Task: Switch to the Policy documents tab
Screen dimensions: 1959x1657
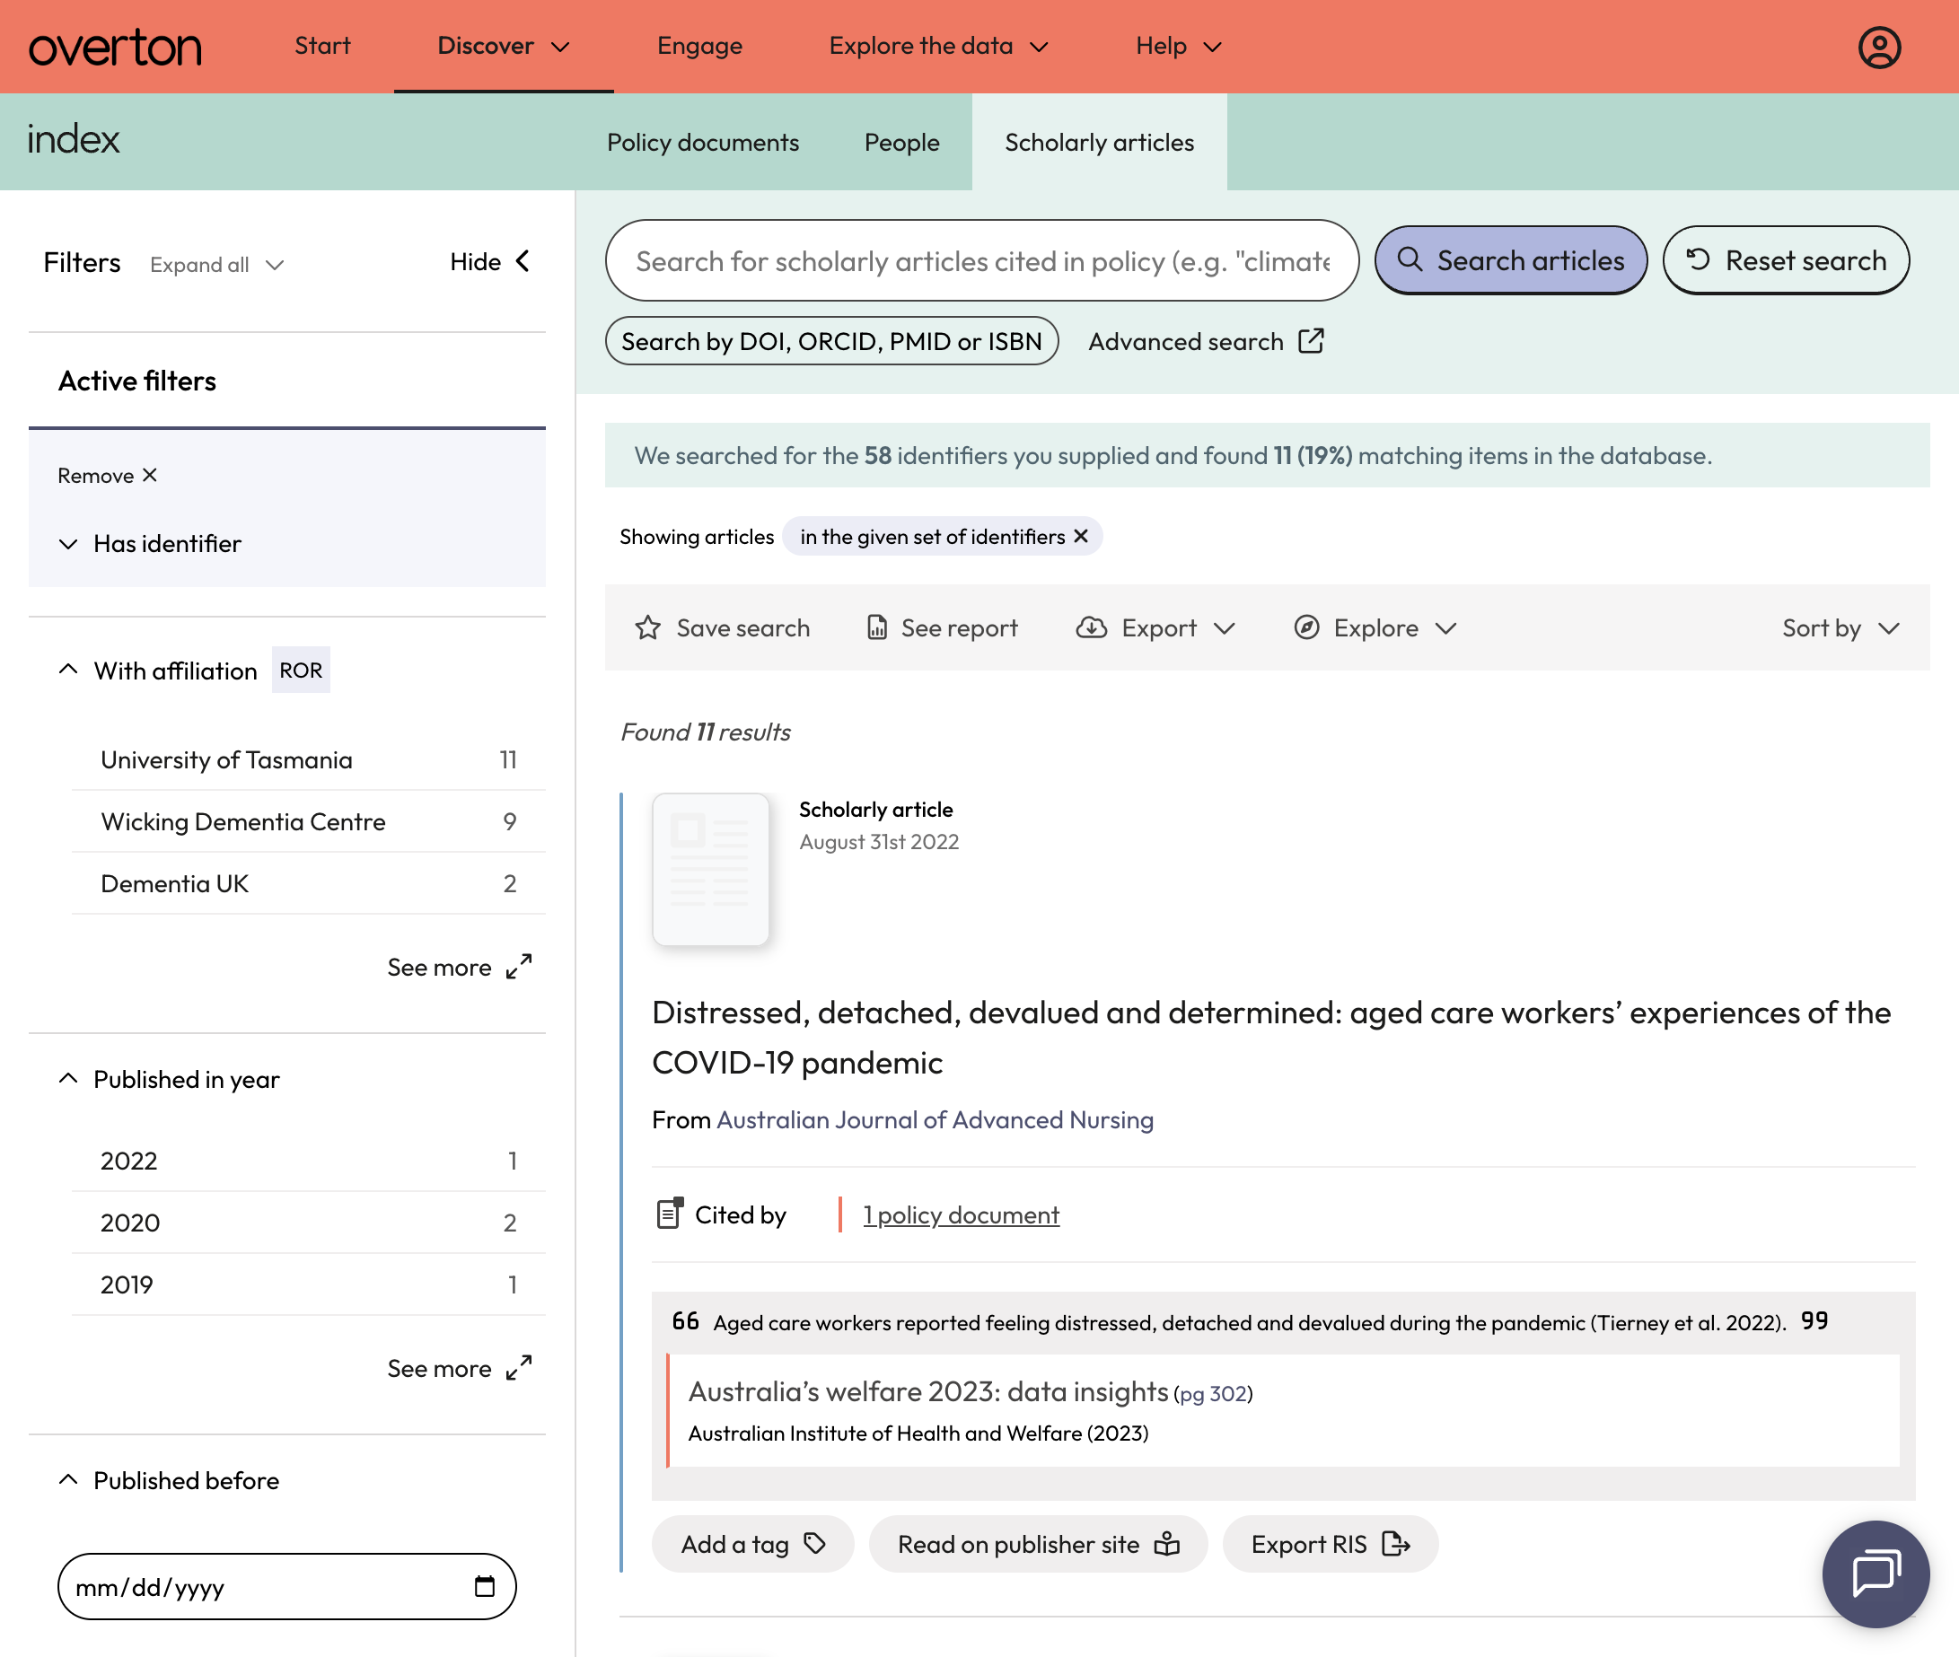Action: [x=703, y=142]
